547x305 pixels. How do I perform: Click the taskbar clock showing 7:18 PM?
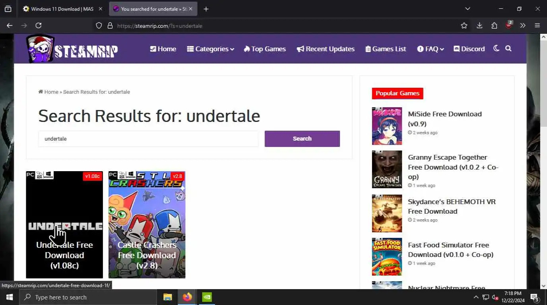(513, 297)
